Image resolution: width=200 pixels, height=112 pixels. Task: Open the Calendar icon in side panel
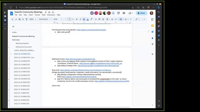coord(152,19)
